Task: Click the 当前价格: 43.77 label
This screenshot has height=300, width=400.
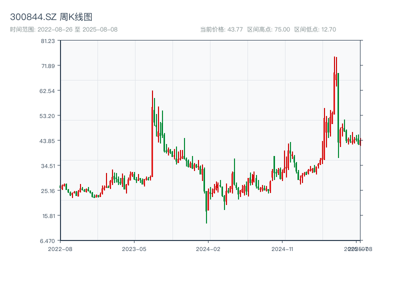Action: click(x=221, y=29)
